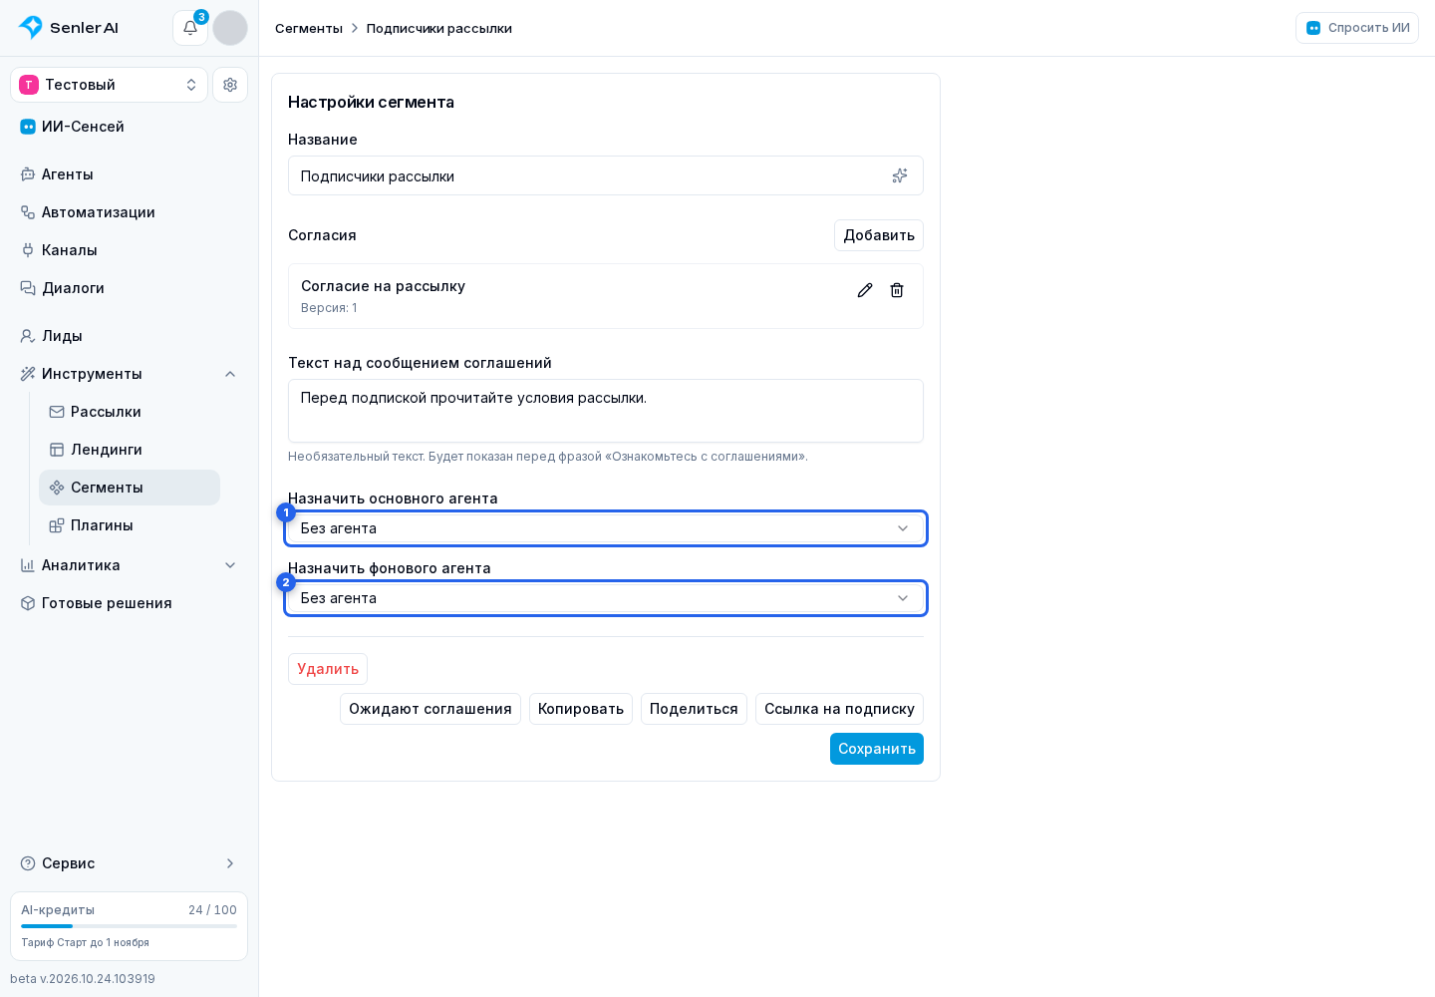
Task: Open фонового агента dropdown
Action: [606, 598]
